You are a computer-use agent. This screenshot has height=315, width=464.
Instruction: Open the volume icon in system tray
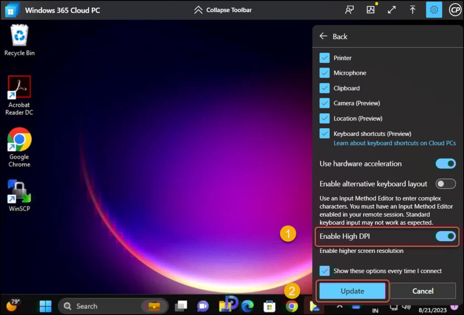(406, 307)
